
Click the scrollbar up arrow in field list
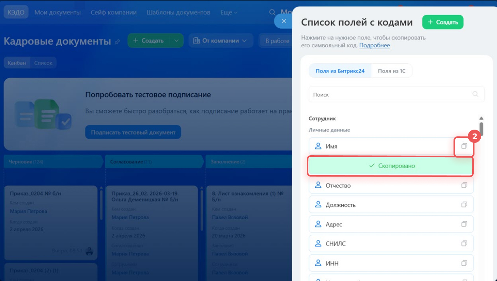(x=481, y=118)
